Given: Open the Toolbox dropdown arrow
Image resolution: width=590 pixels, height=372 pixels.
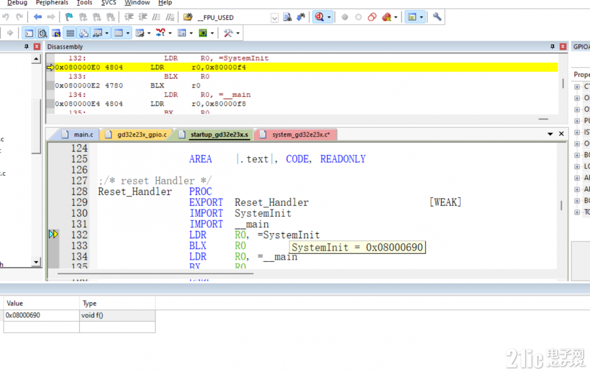Looking at the screenshot, I should click(238, 33).
